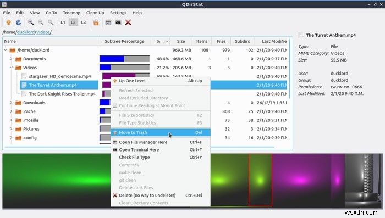The image size is (385, 218).
Task: Collapse the /home/ducklord tree node
Action: (x=5, y=50)
